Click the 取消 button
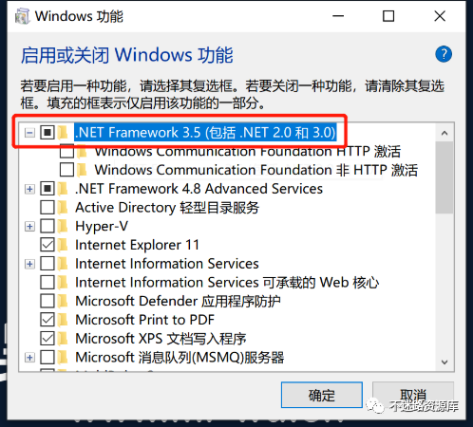Image resolution: width=473 pixels, height=427 pixels. point(413,395)
